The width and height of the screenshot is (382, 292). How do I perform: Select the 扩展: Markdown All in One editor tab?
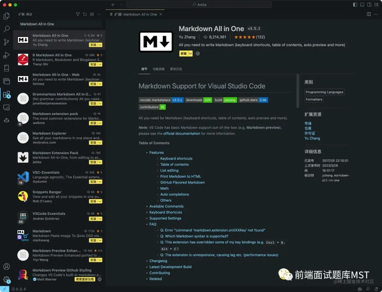[x=135, y=15]
